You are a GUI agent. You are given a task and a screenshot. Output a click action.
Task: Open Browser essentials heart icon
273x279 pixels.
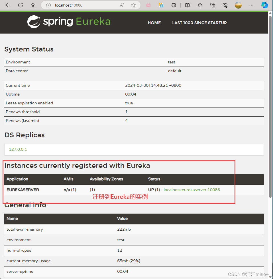[225, 5]
